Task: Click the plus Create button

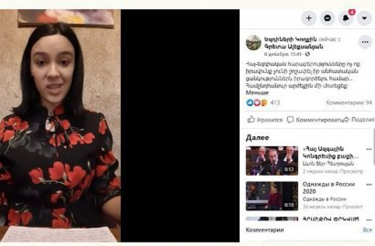Action: [x=309, y=18]
